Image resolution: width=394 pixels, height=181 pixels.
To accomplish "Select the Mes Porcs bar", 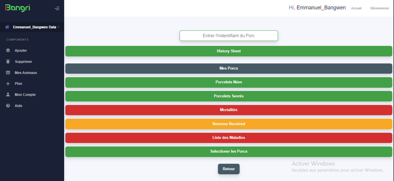I will click(x=228, y=68).
